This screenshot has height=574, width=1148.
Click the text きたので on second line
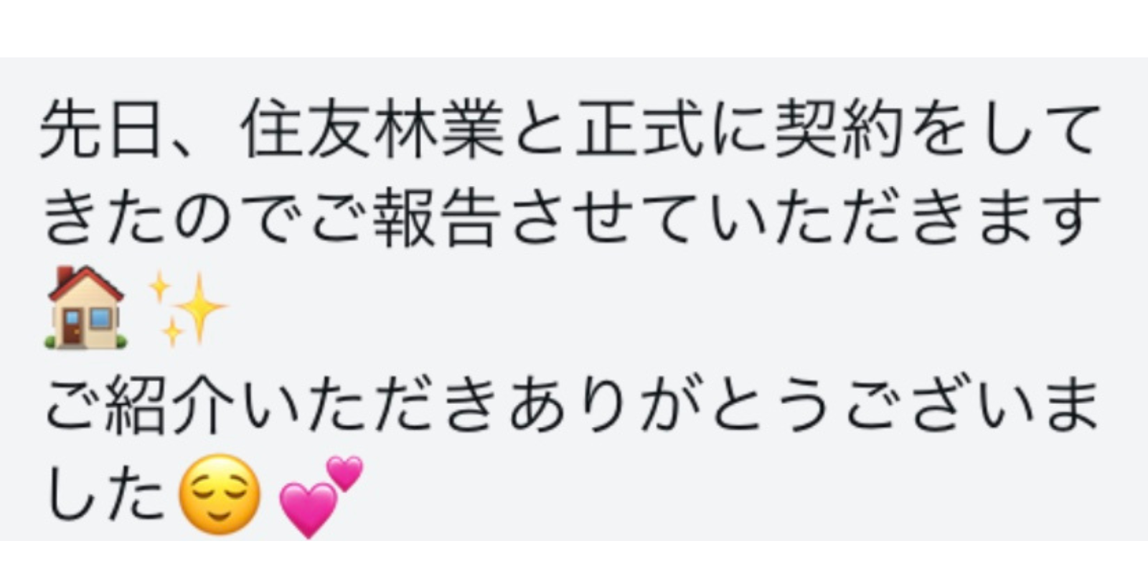click(174, 217)
